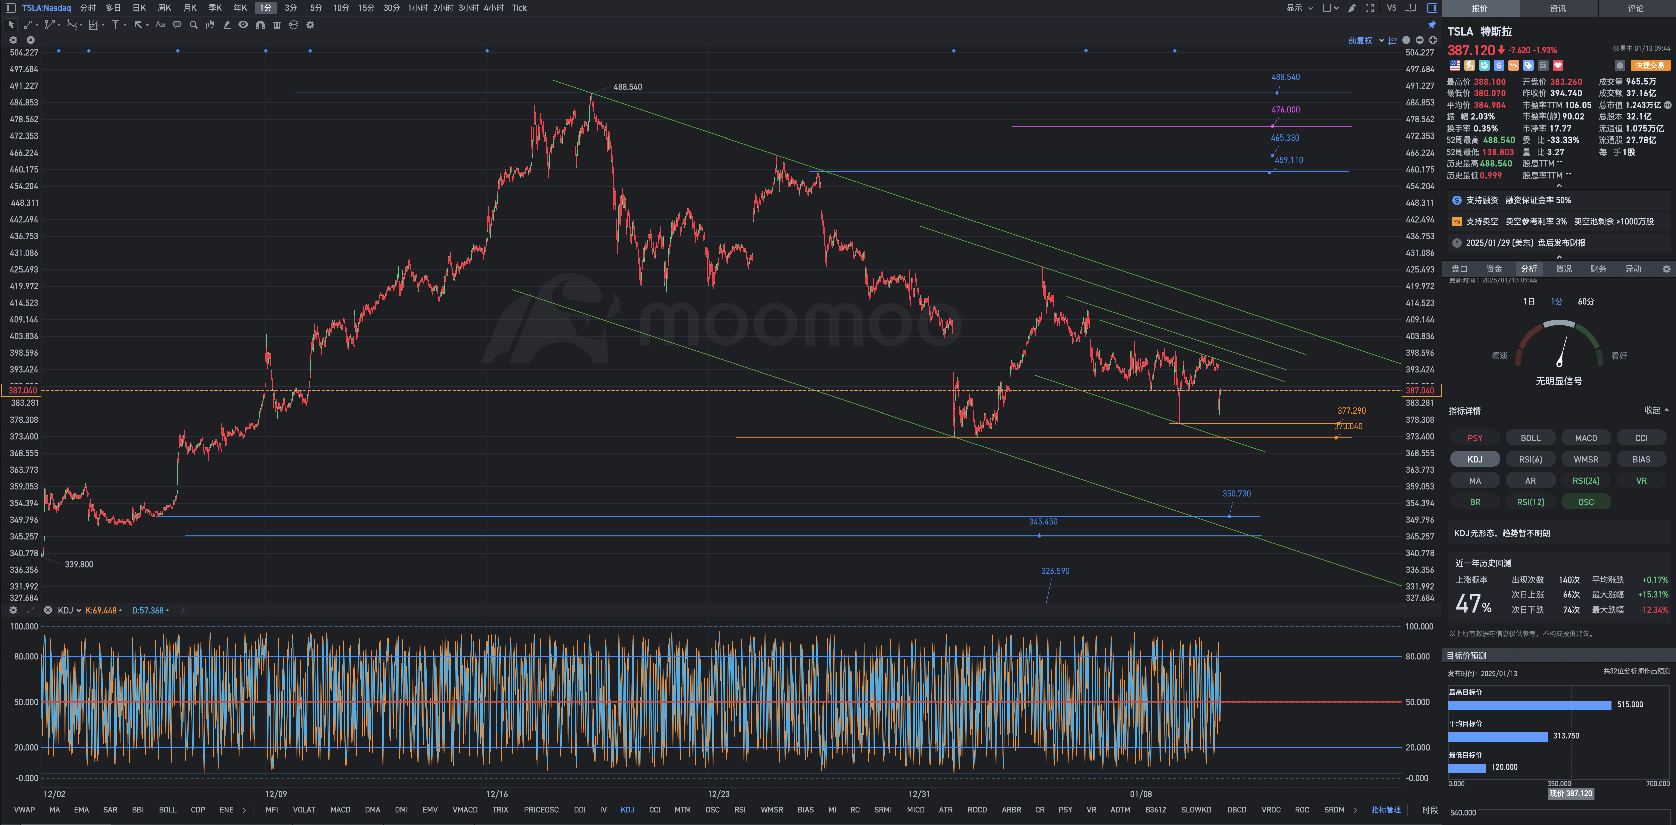Click the open-book icon
This screenshot has height=825, width=1676.
(x=1411, y=8)
